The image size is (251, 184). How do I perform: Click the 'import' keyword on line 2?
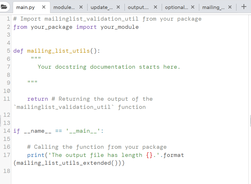point(86,27)
